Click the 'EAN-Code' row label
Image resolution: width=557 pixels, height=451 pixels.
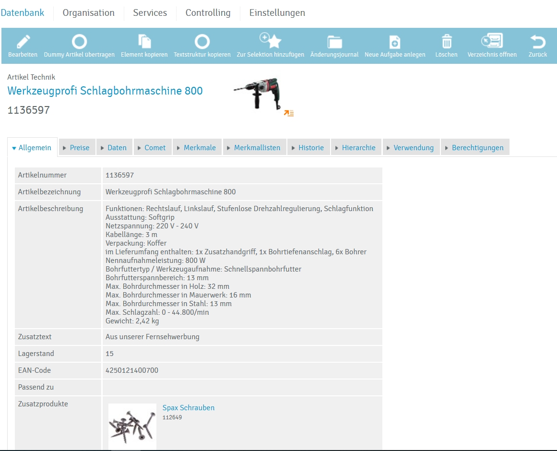pos(35,370)
